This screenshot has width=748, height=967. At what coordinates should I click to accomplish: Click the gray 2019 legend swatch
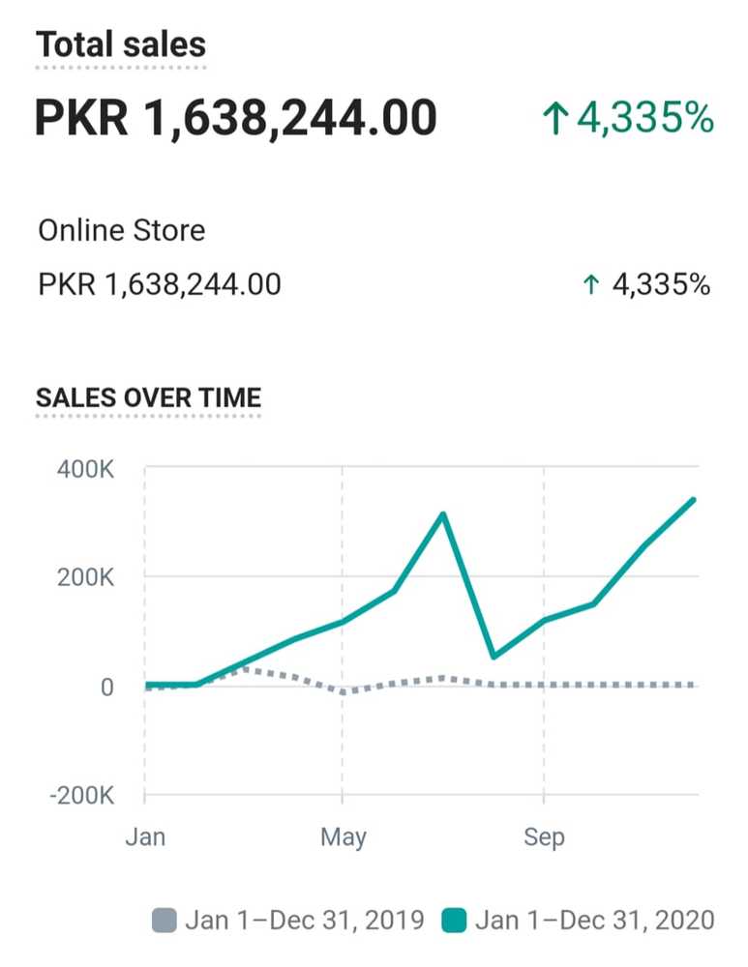point(165,920)
